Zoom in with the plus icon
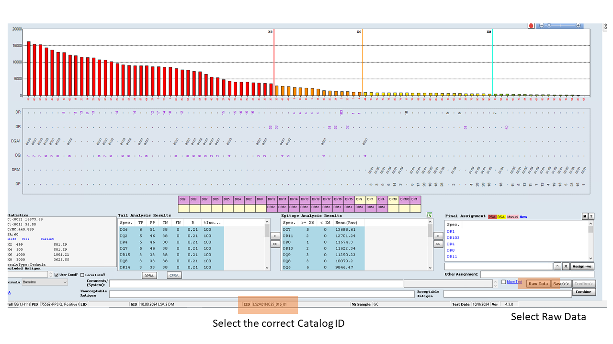This screenshot has width=613, height=344. point(578,25)
